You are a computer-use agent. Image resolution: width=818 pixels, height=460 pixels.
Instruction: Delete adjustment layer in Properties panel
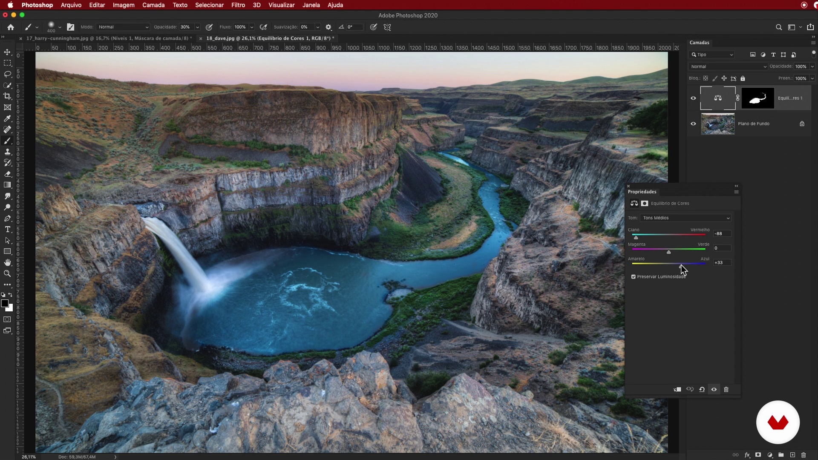pyautogui.click(x=726, y=389)
